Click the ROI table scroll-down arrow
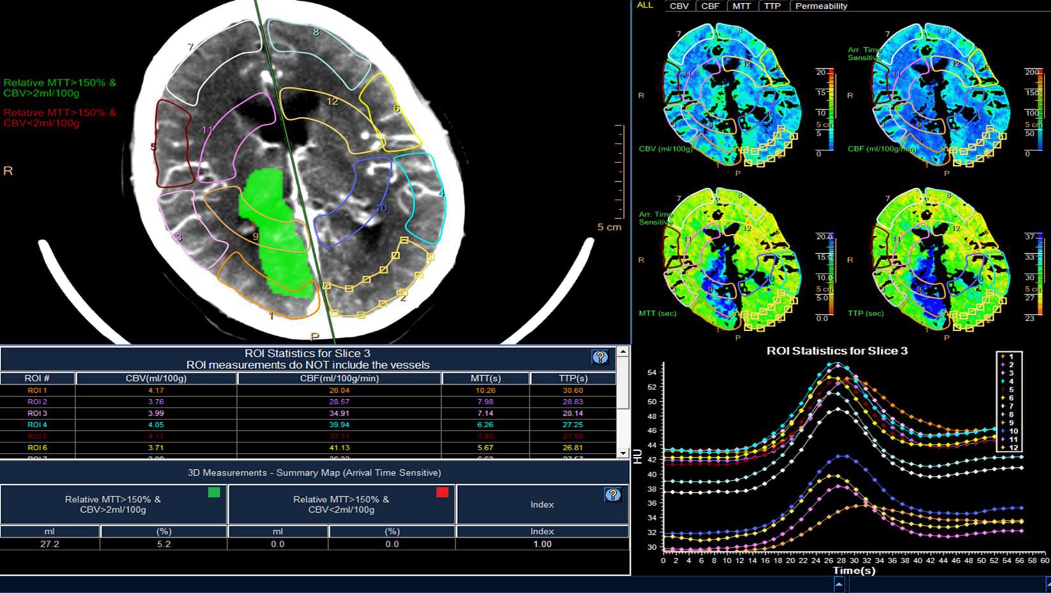The width and height of the screenshot is (1051, 593). (x=623, y=453)
